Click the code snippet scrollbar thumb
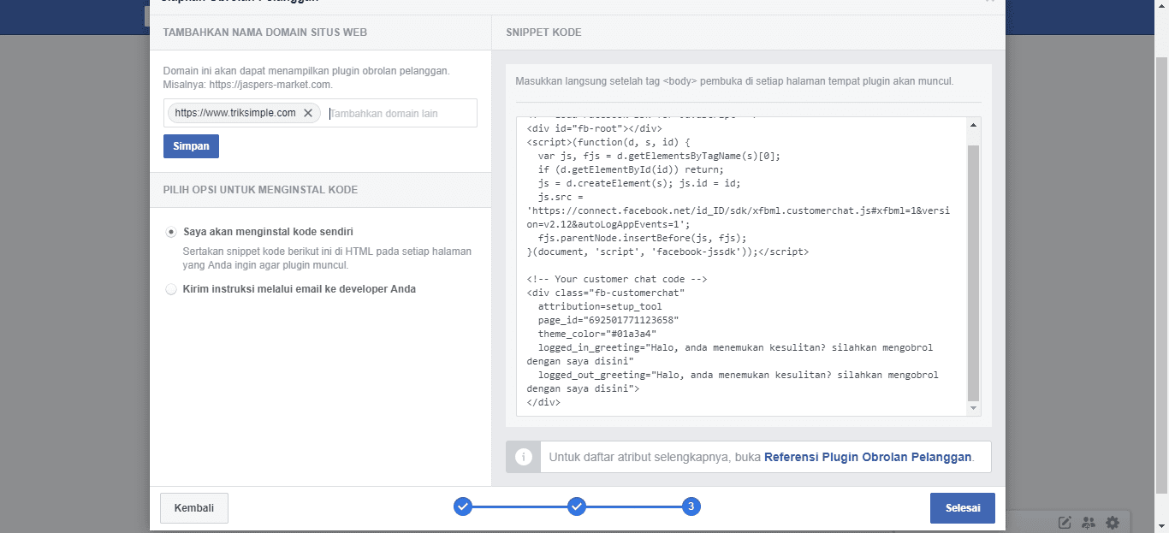Image resolution: width=1169 pixels, height=533 pixels. tap(973, 273)
